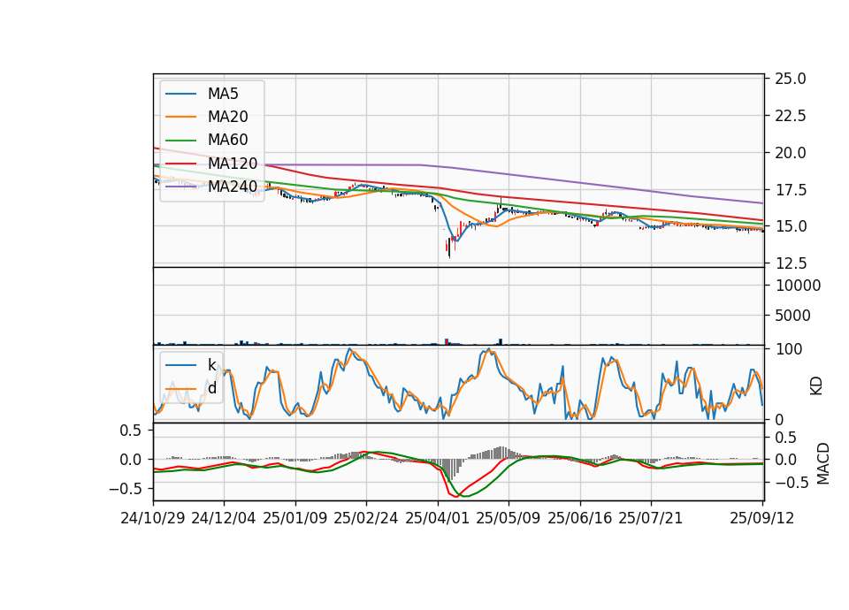Click the d legend label in KD panel
Image resolution: width=849 pixels, height=610 pixels.
click(211, 388)
